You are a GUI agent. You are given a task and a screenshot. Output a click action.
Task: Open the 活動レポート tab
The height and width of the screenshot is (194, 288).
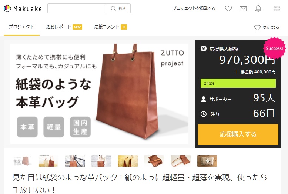pyautogui.click(x=64, y=27)
